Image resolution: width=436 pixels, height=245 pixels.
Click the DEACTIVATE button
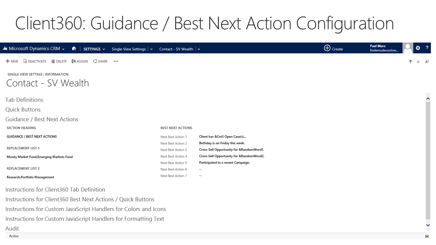tap(35, 61)
